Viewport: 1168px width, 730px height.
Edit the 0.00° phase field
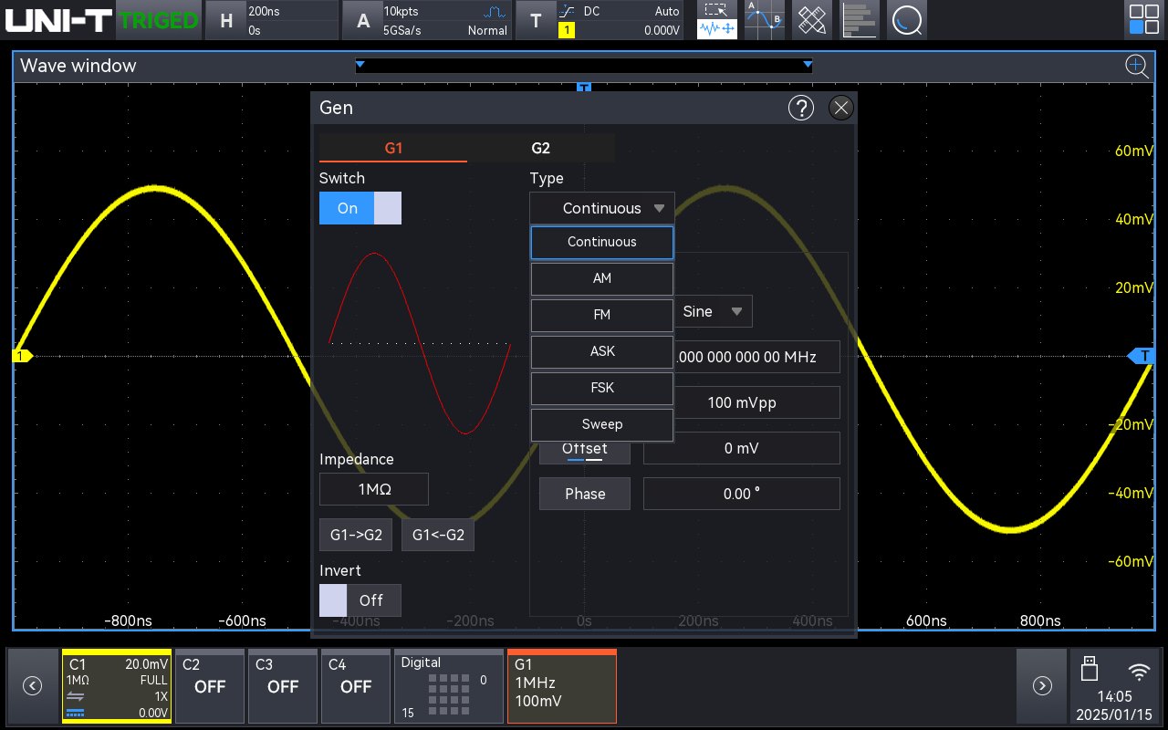pos(742,494)
